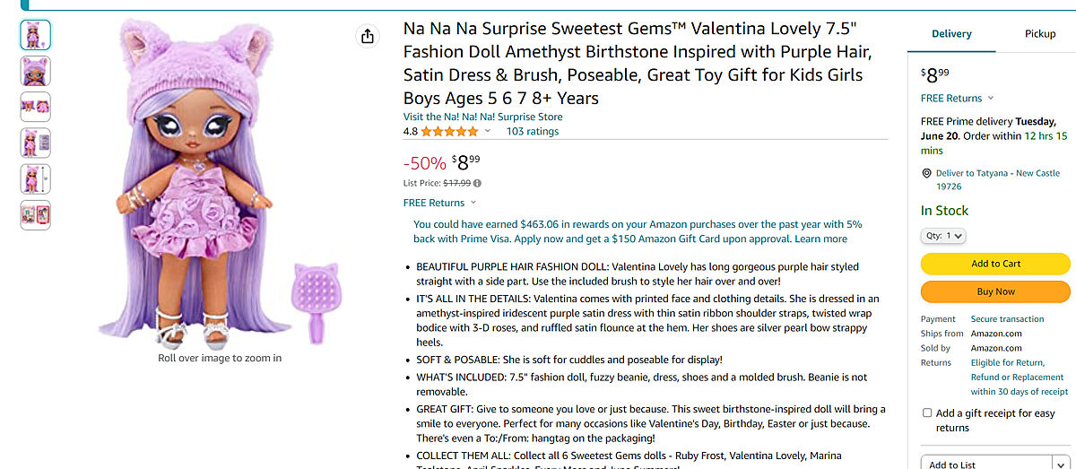Select the first doll thumbnail image
This screenshot has width=1076, height=469.
36,35
